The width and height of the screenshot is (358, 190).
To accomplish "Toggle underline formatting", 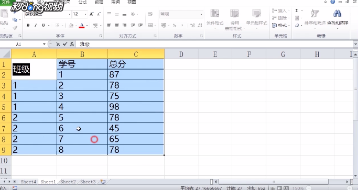I will tap(43, 25).
